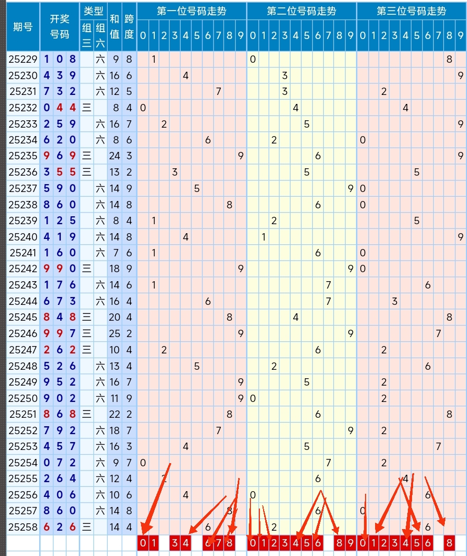Click second-position trend 0 in row 25229
This screenshot has height=556, width=467.
[253, 59]
